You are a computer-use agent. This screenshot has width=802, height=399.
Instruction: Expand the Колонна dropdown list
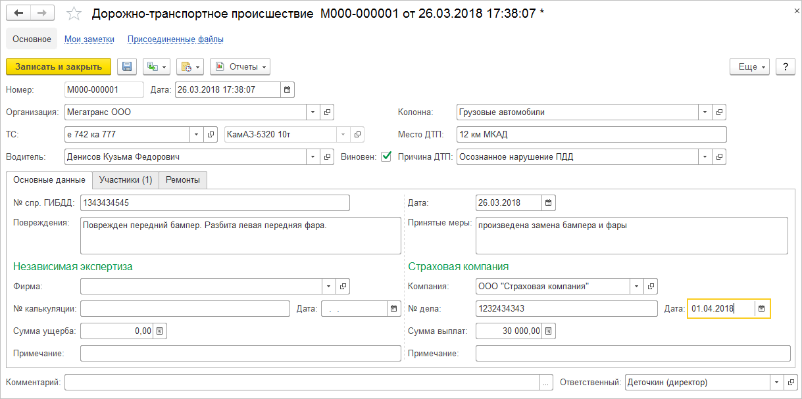tap(705, 112)
